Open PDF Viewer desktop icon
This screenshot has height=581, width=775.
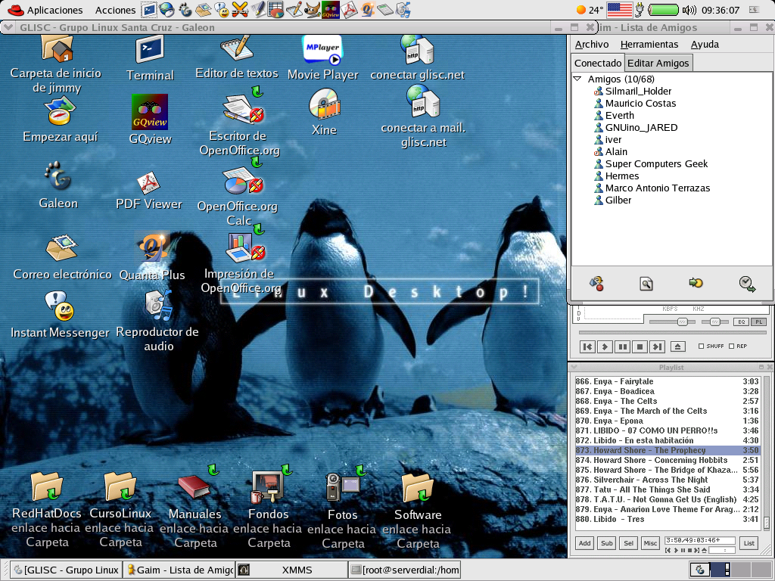148,183
